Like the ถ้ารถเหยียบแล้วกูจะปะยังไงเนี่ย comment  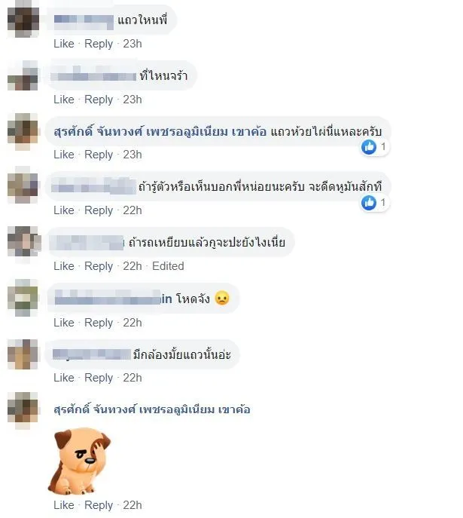(x=64, y=266)
